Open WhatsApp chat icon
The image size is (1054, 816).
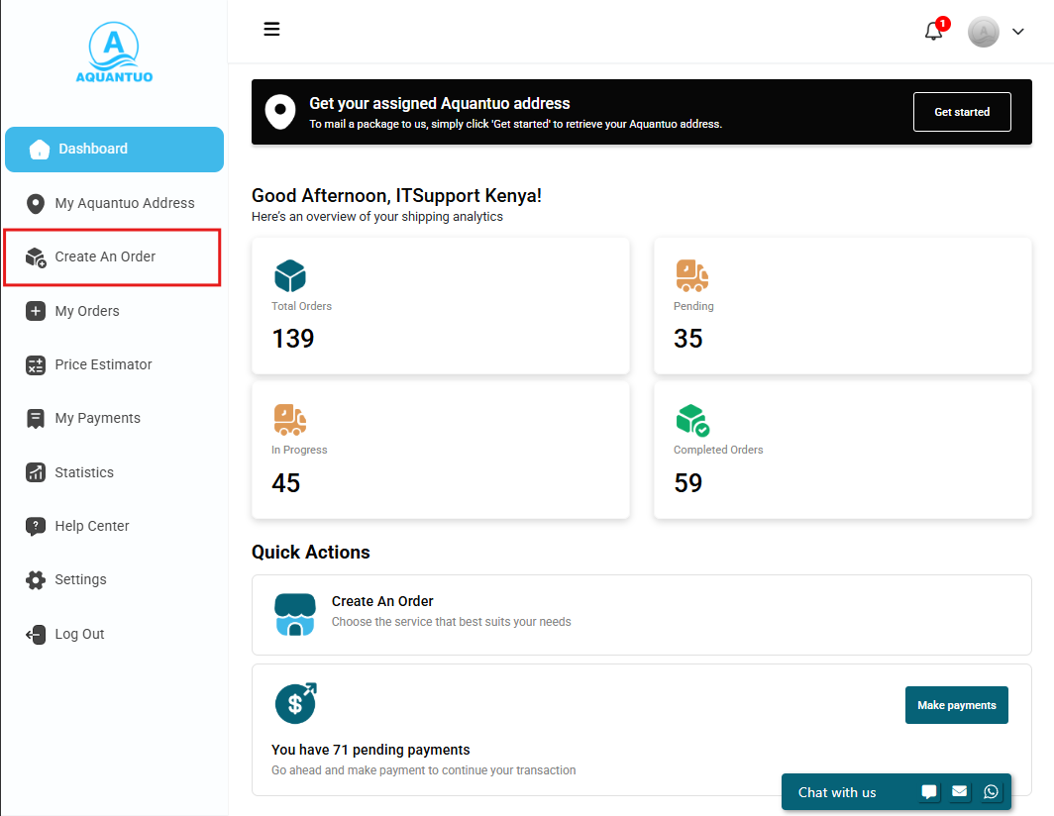click(x=992, y=791)
